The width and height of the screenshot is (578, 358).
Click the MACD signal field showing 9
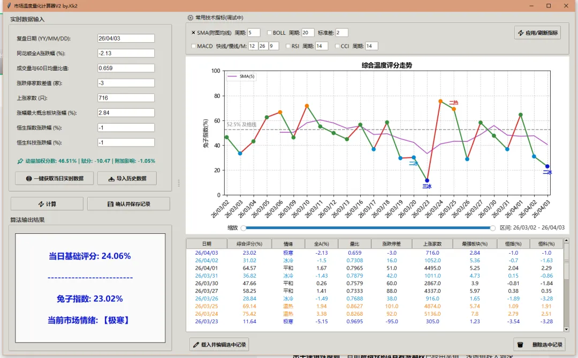tap(273, 46)
